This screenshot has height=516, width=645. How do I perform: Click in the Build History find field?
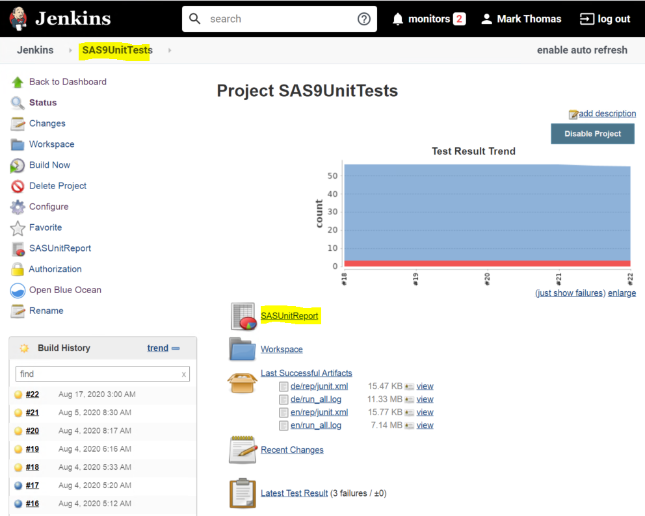(x=102, y=374)
